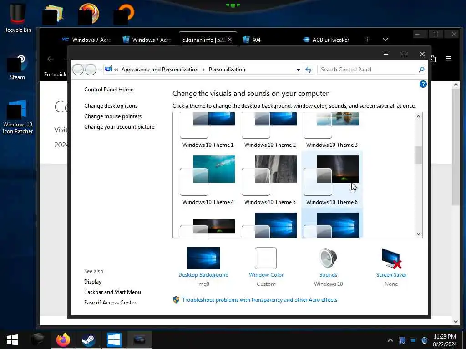
Task: Open Ease of Access Center link
Action: [110, 302]
